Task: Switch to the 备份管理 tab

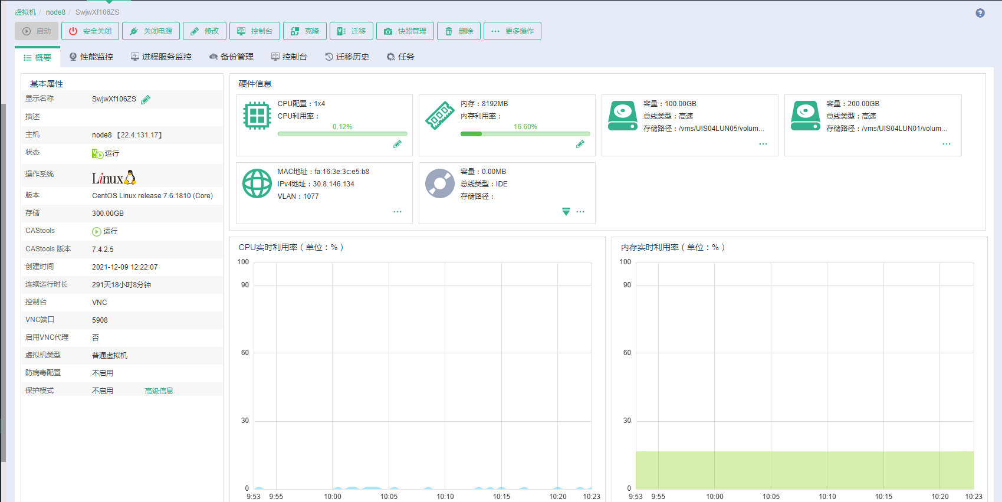Action: pyautogui.click(x=232, y=57)
